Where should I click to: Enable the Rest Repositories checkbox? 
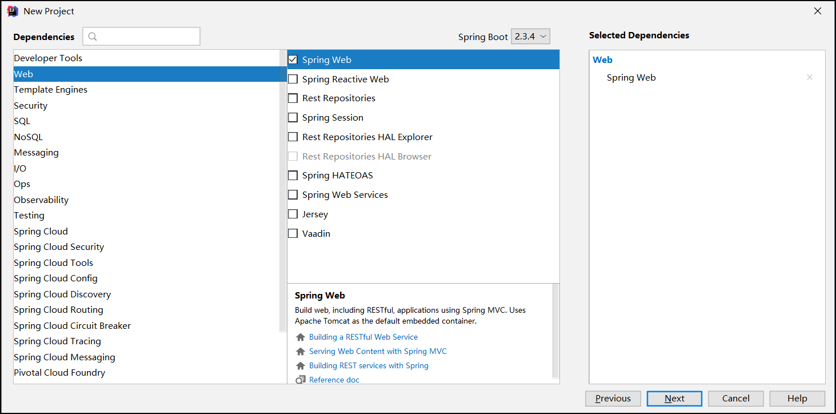click(x=293, y=98)
